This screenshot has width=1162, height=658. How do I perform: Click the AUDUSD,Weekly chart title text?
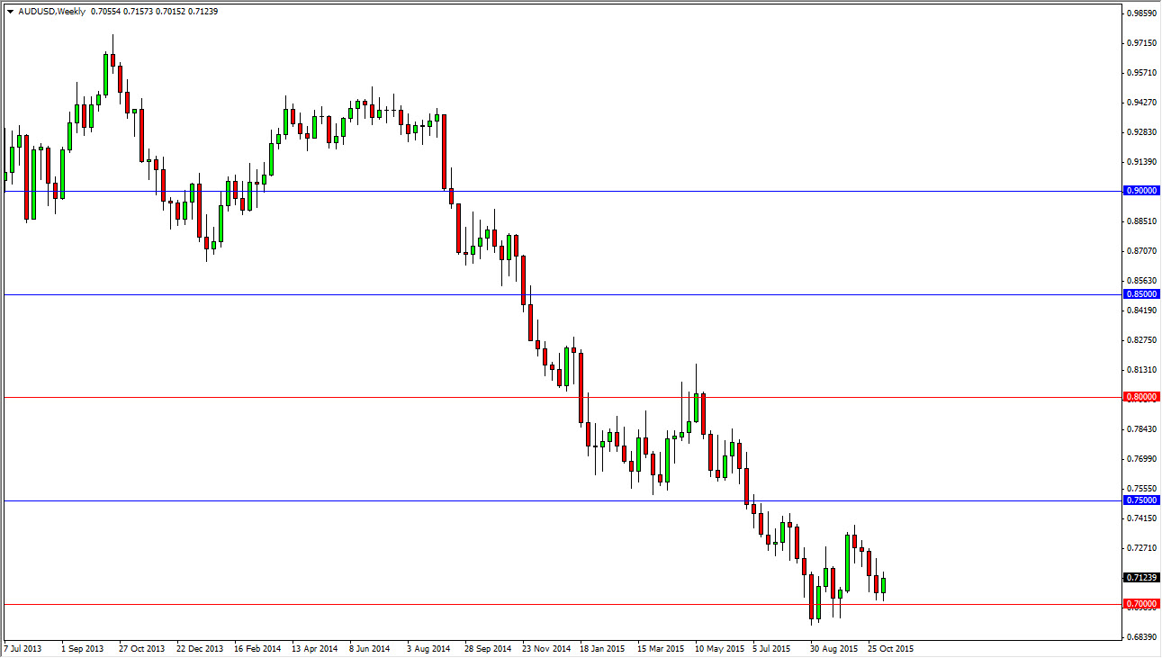50,13
